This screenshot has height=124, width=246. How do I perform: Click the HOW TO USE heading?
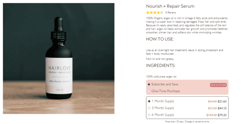(x=160, y=39)
